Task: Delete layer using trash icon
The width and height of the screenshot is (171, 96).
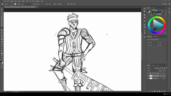Action: pyautogui.click(x=164, y=91)
